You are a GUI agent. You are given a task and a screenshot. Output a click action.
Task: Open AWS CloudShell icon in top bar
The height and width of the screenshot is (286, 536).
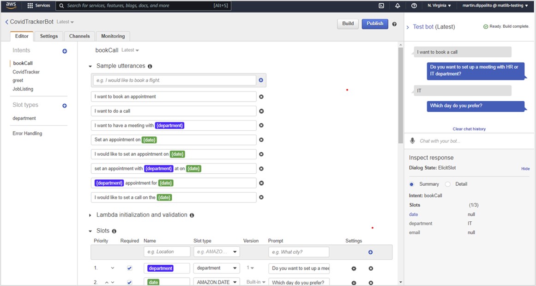pyautogui.click(x=381, y=6)
